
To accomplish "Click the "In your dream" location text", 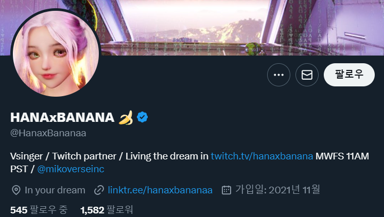I will point(55,190).
